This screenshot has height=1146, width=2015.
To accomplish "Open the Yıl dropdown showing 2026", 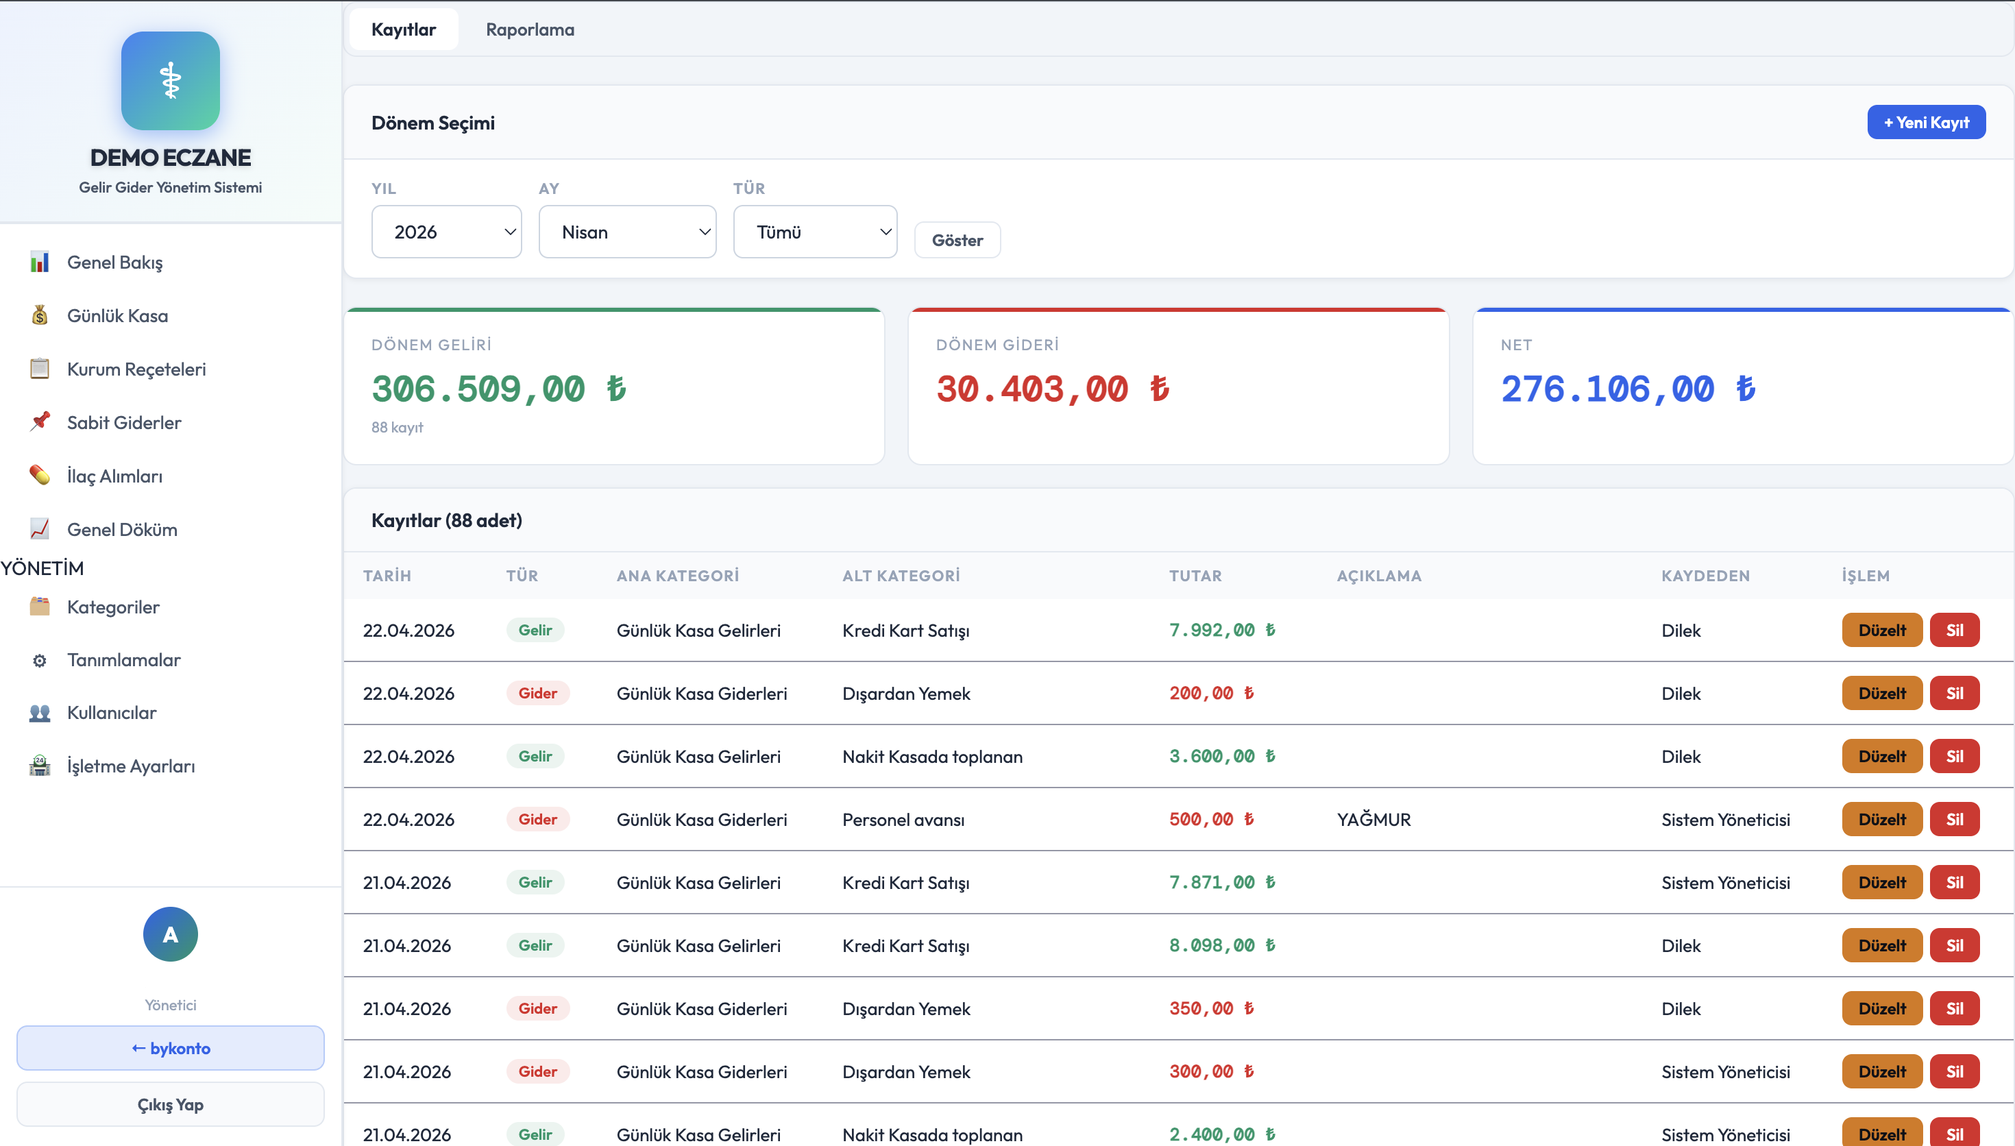I will coord(446,232).
